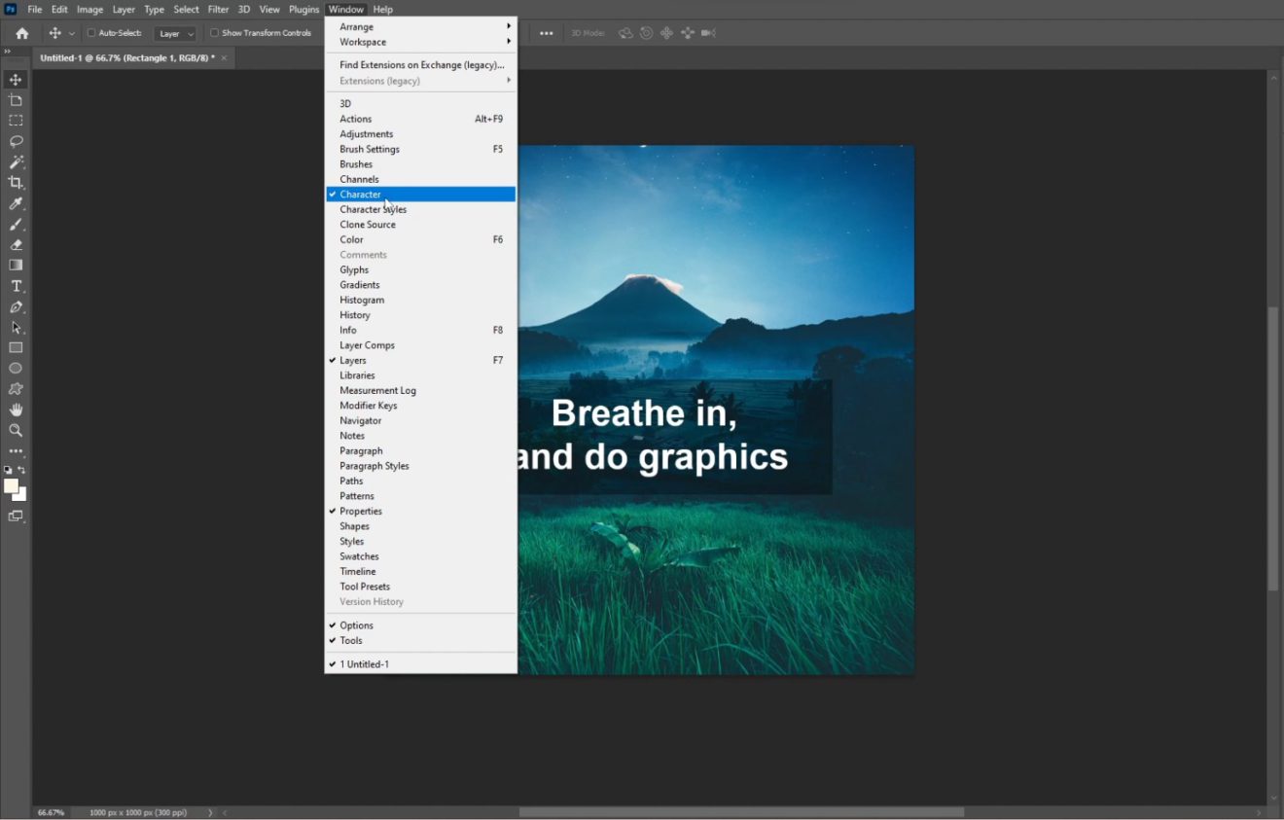Open the Auto-Select Layer dropdown
Screen dimensions: 1284x820
click(x=175, y=32)
